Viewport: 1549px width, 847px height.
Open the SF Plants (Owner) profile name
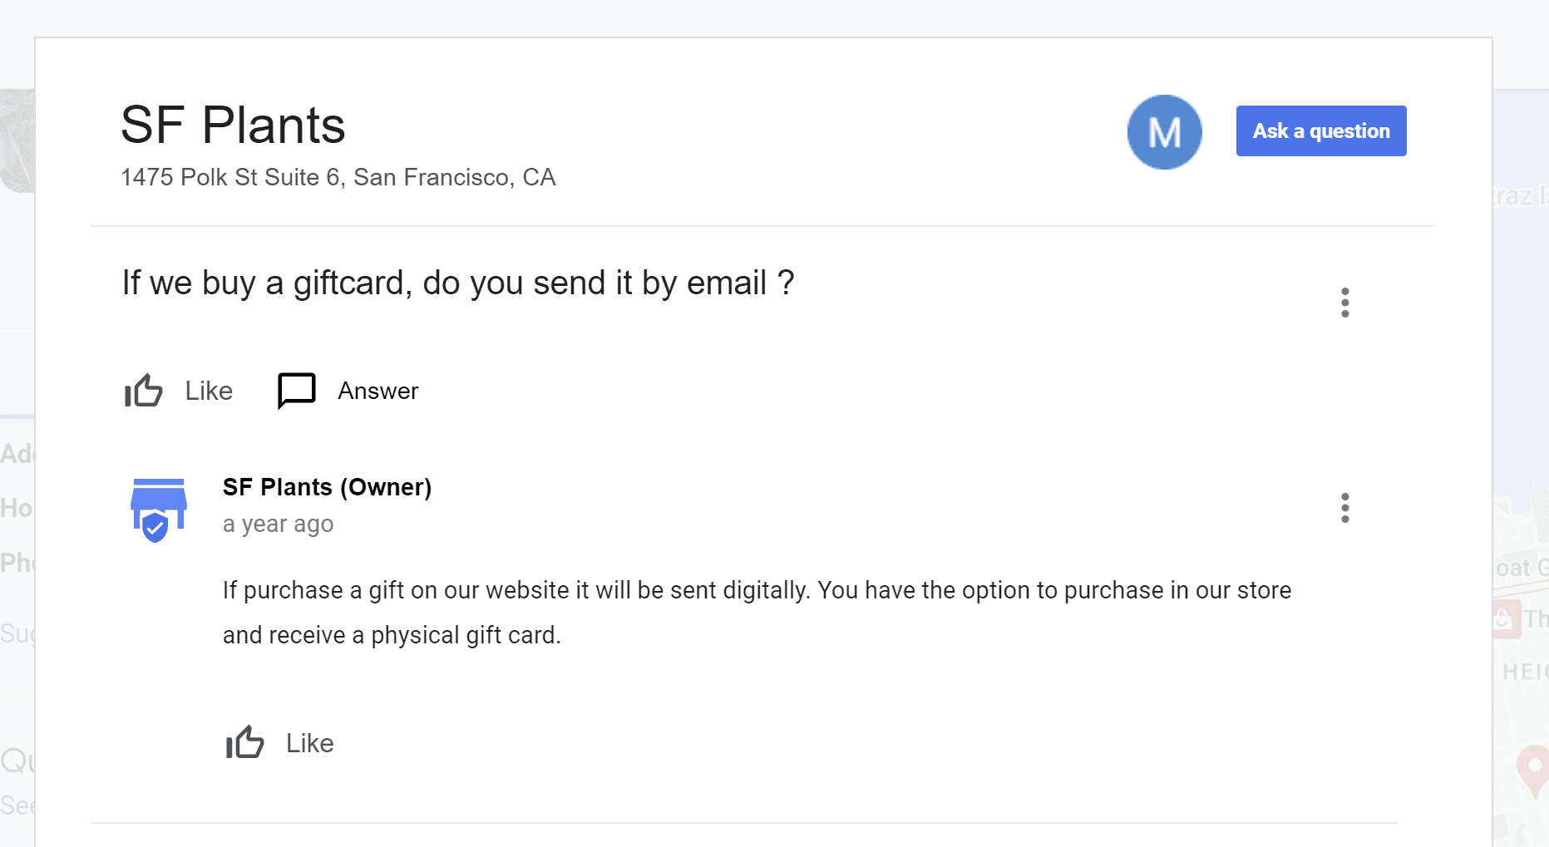coord(327,487)
